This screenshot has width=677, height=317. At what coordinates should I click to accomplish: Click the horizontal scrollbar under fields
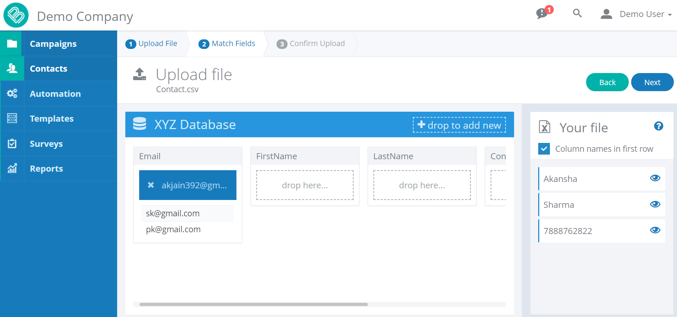253,304
